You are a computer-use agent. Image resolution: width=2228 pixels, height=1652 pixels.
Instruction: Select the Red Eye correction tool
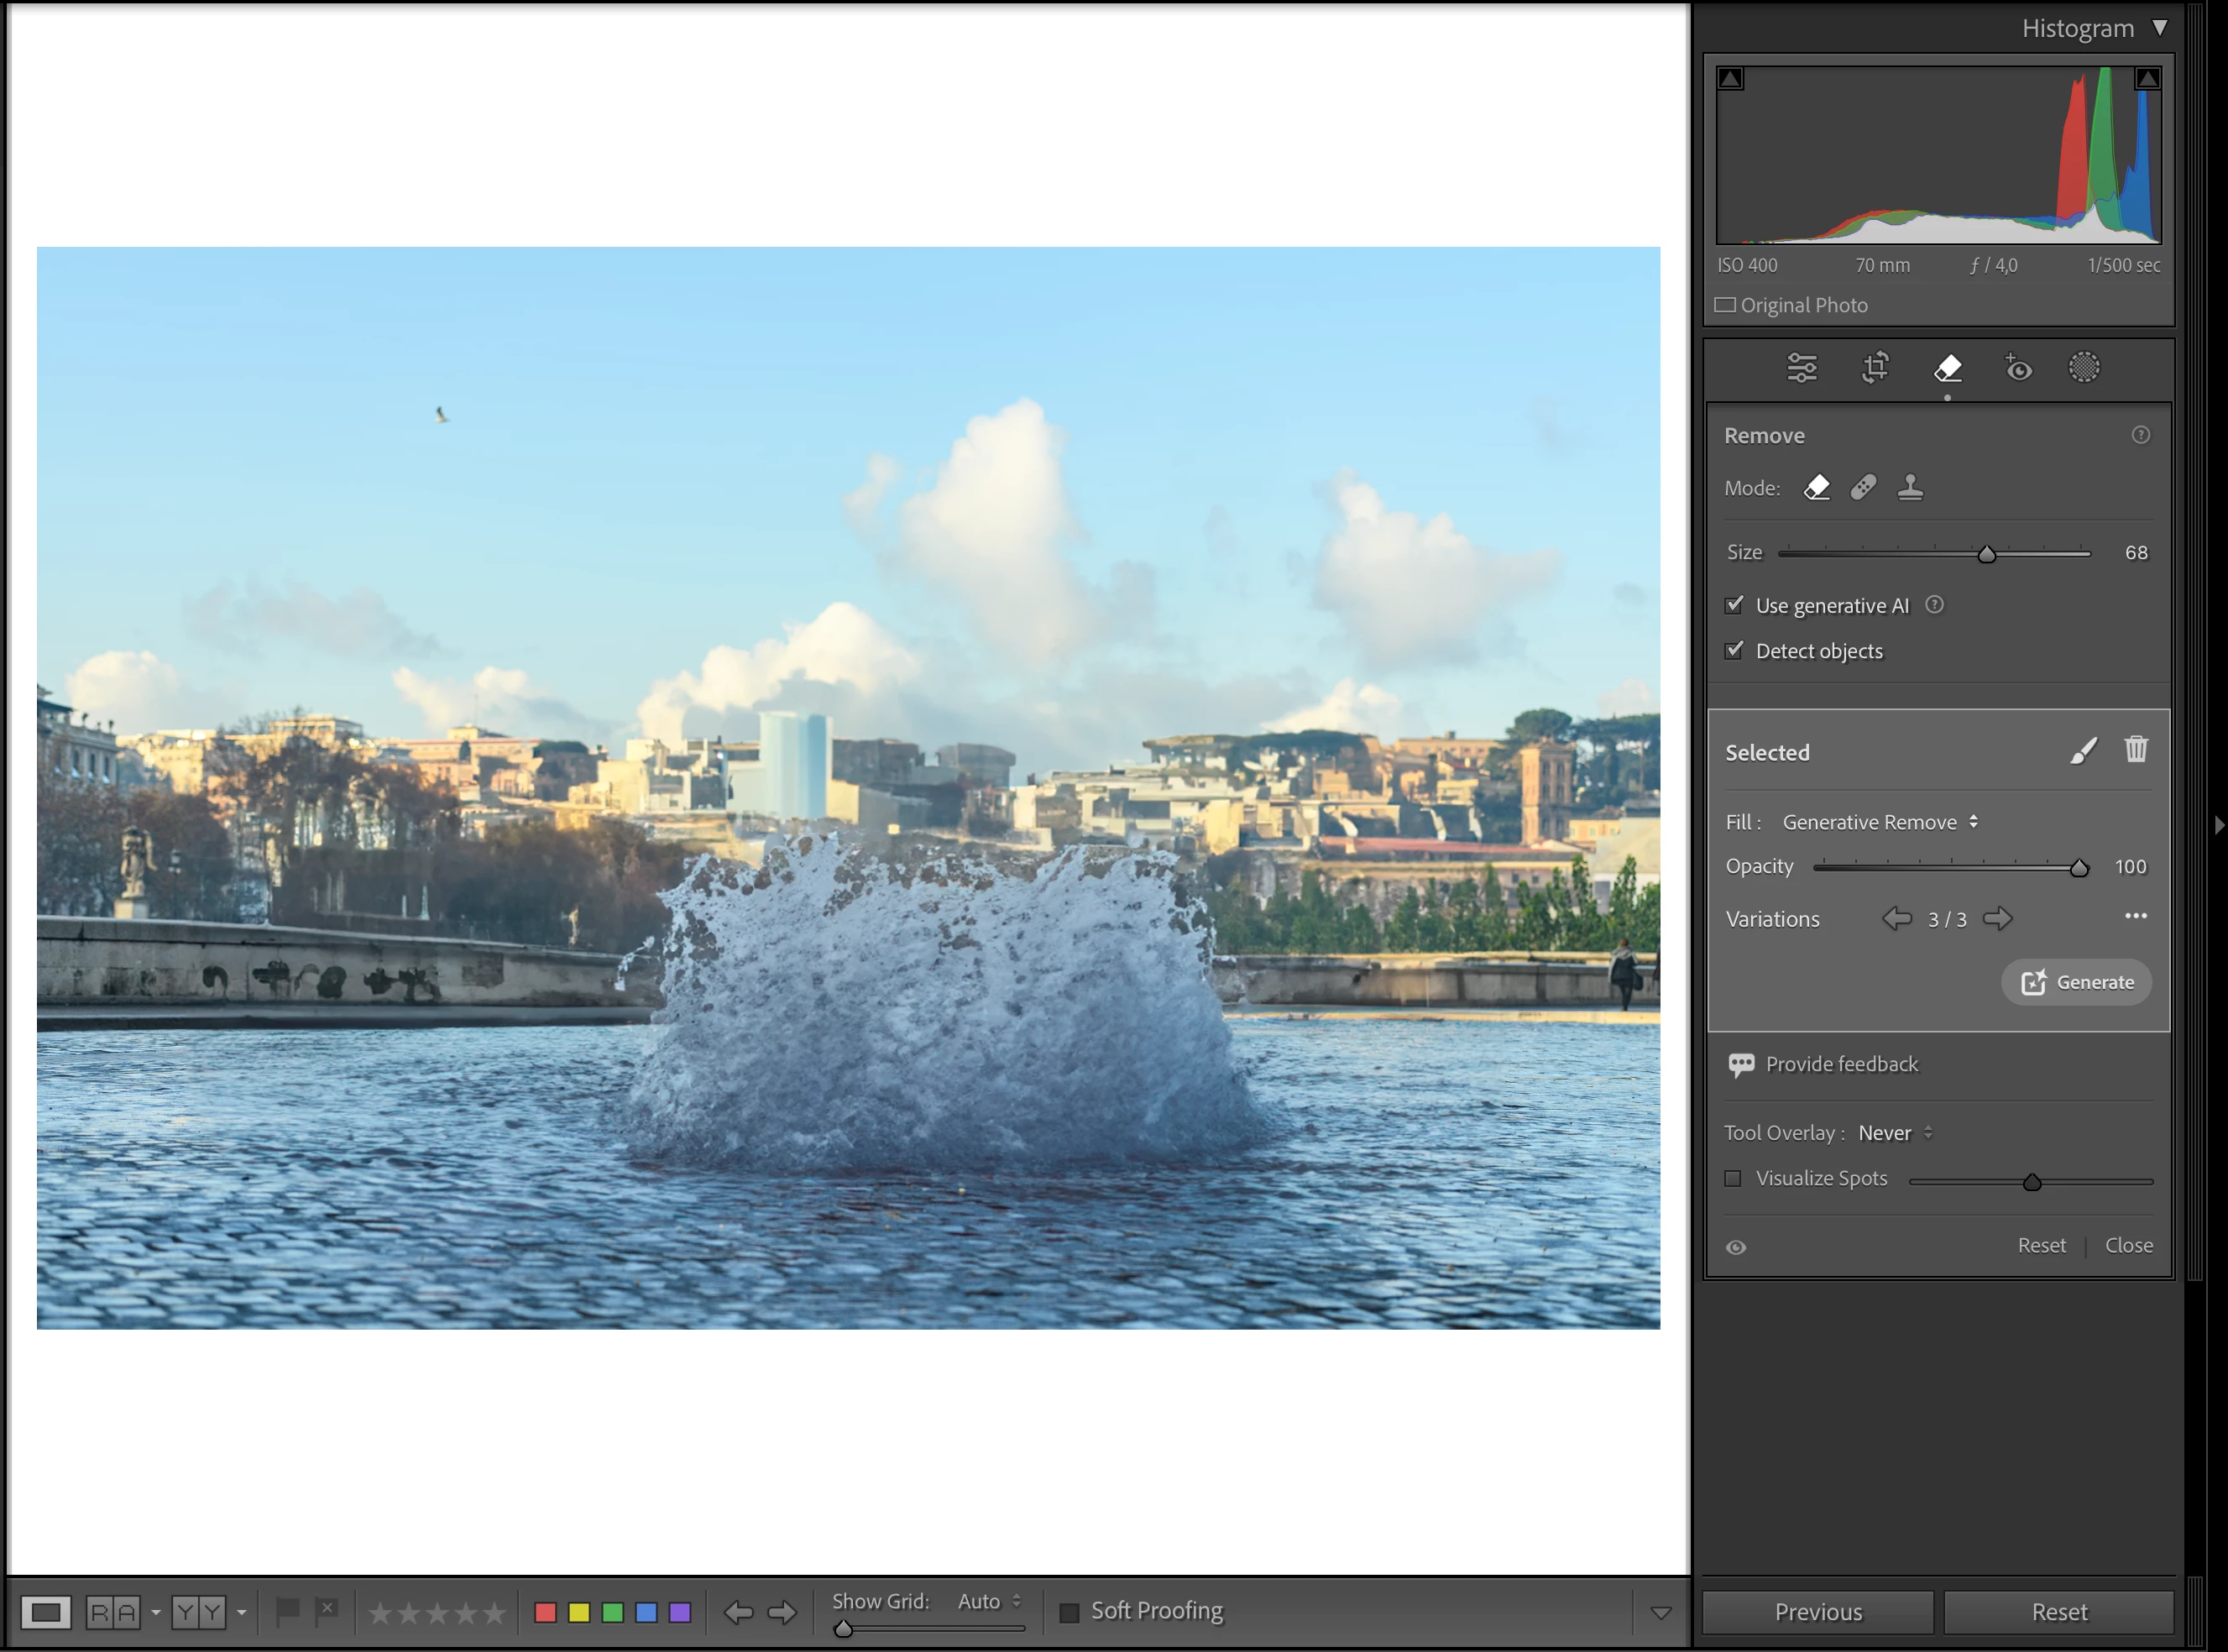2018,368
